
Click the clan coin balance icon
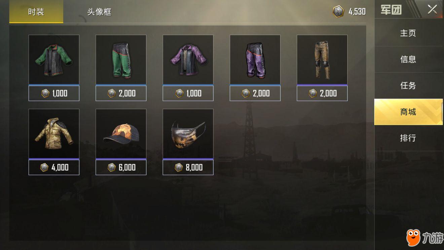click(x=338, y=11)
